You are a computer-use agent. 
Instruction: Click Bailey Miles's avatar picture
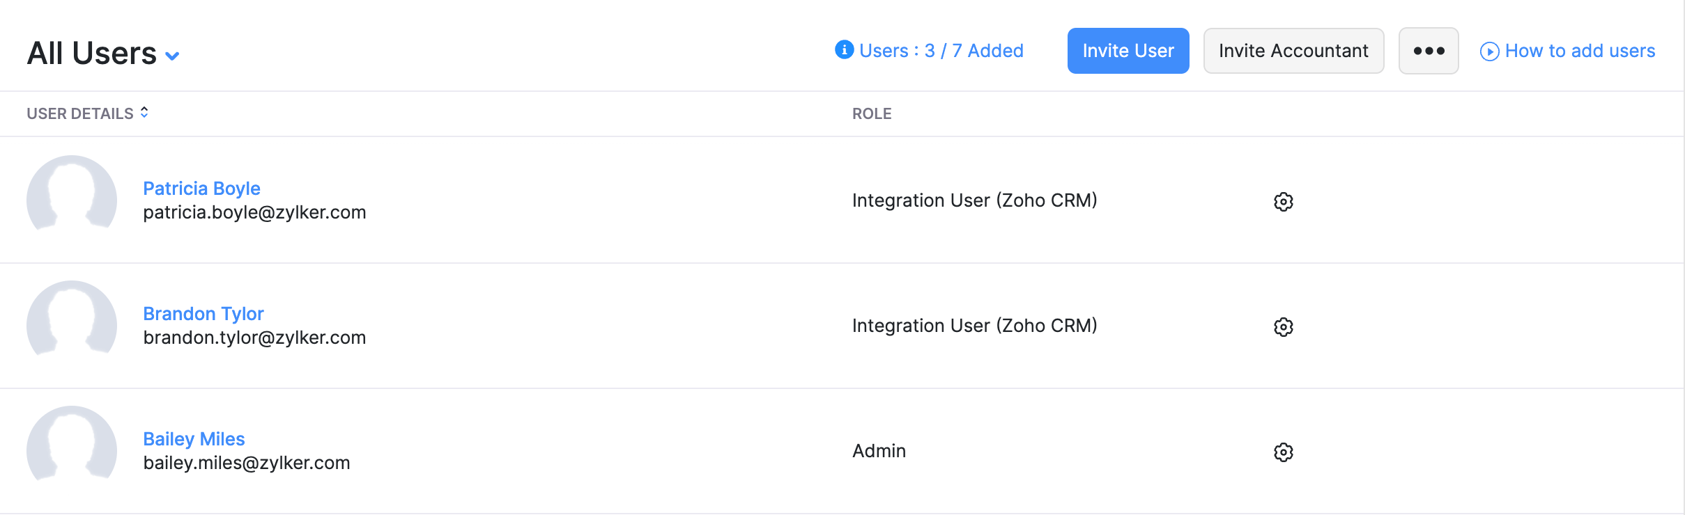point(72,443)
